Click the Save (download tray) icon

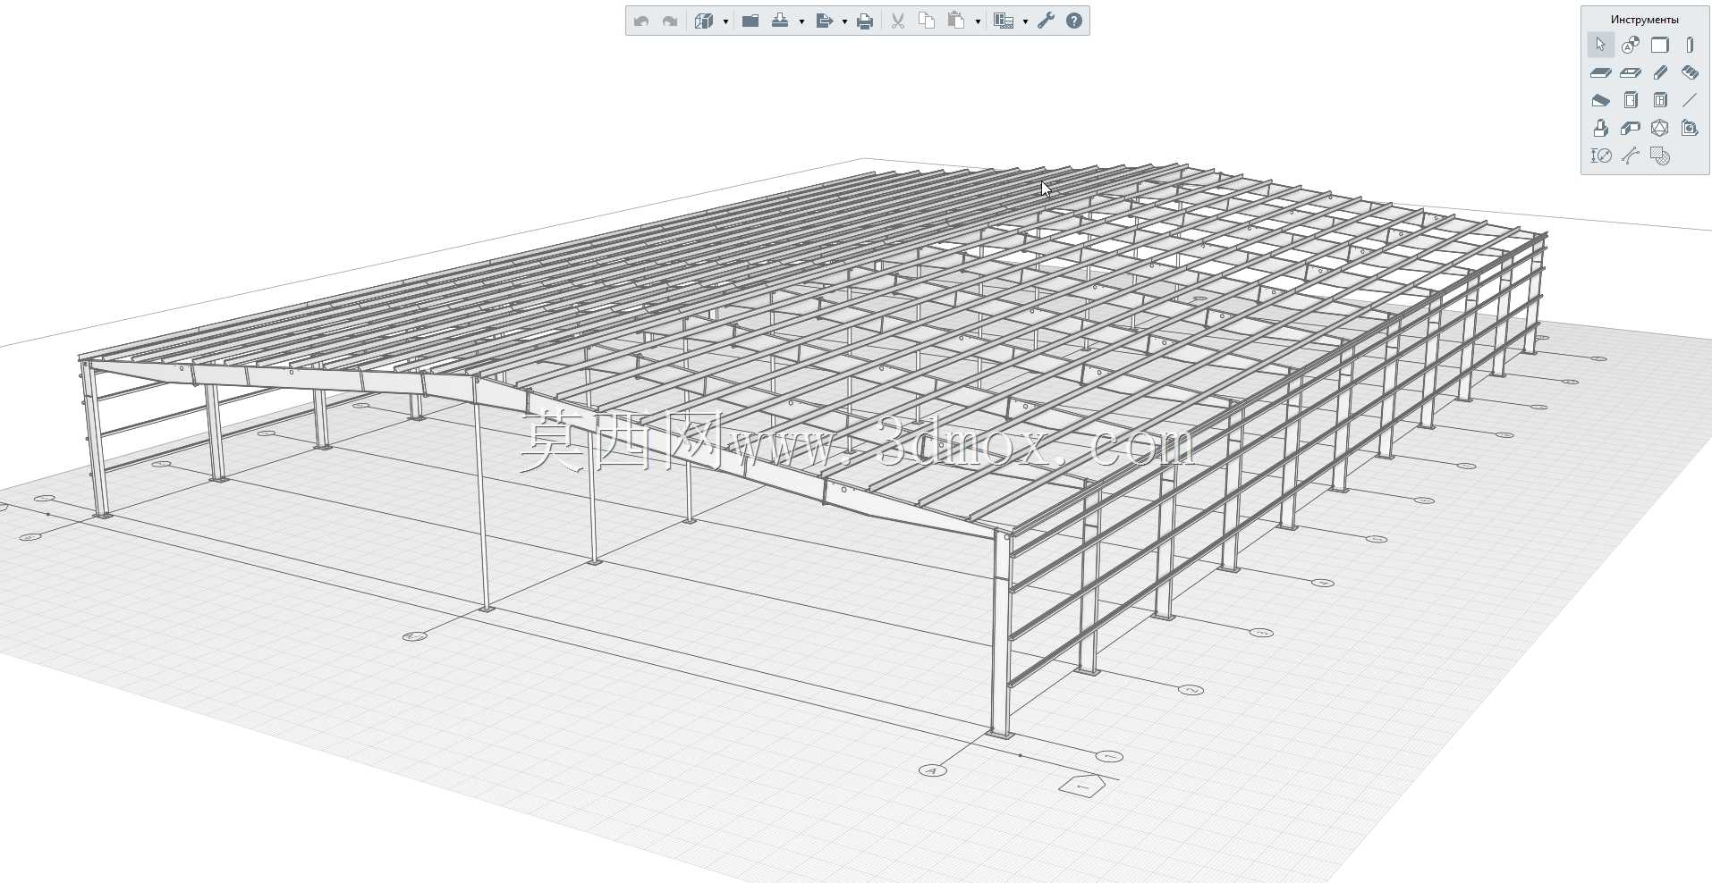[780, 21]
